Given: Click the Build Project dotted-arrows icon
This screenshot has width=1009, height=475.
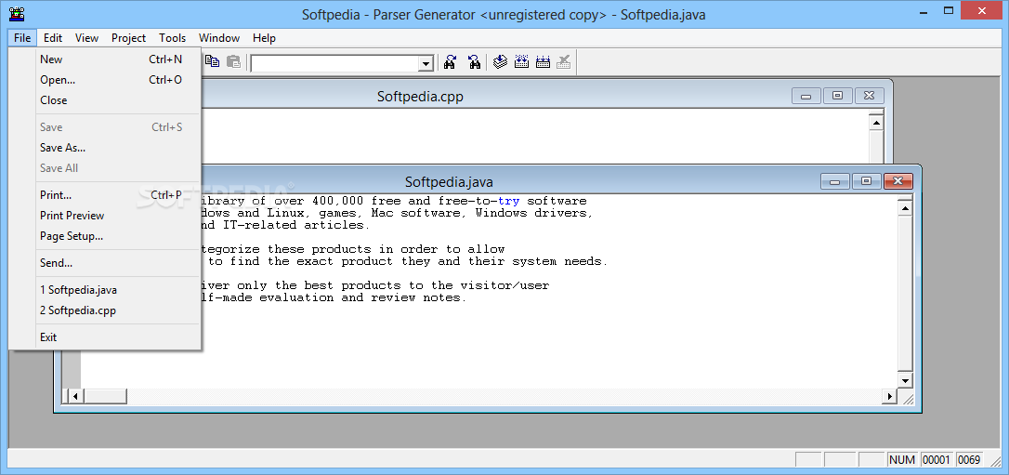Looking at the screenshot, I should point(522,61).
